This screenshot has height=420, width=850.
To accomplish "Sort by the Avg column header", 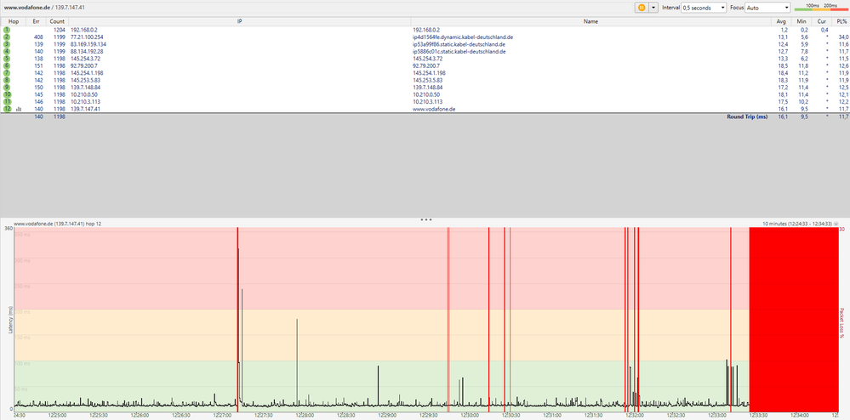I will (x=781, y=20).
